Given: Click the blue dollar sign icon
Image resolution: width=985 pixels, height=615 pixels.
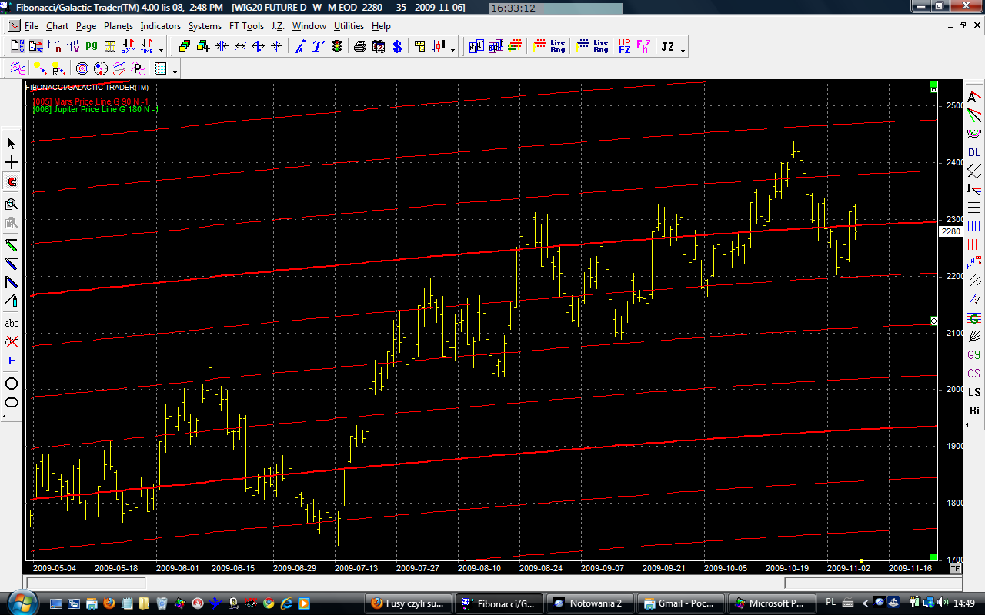Looking at the screenshot, I should tap(397, 47).
